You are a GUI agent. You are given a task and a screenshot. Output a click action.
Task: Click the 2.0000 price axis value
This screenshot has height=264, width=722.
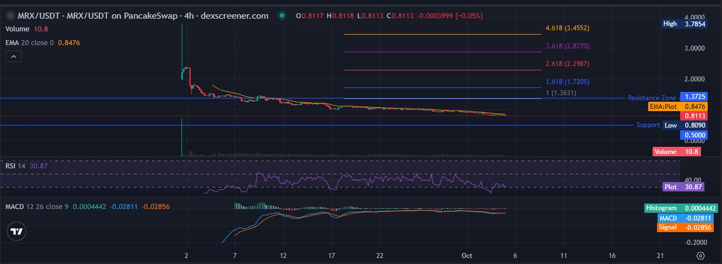click(x=693, y=79)
